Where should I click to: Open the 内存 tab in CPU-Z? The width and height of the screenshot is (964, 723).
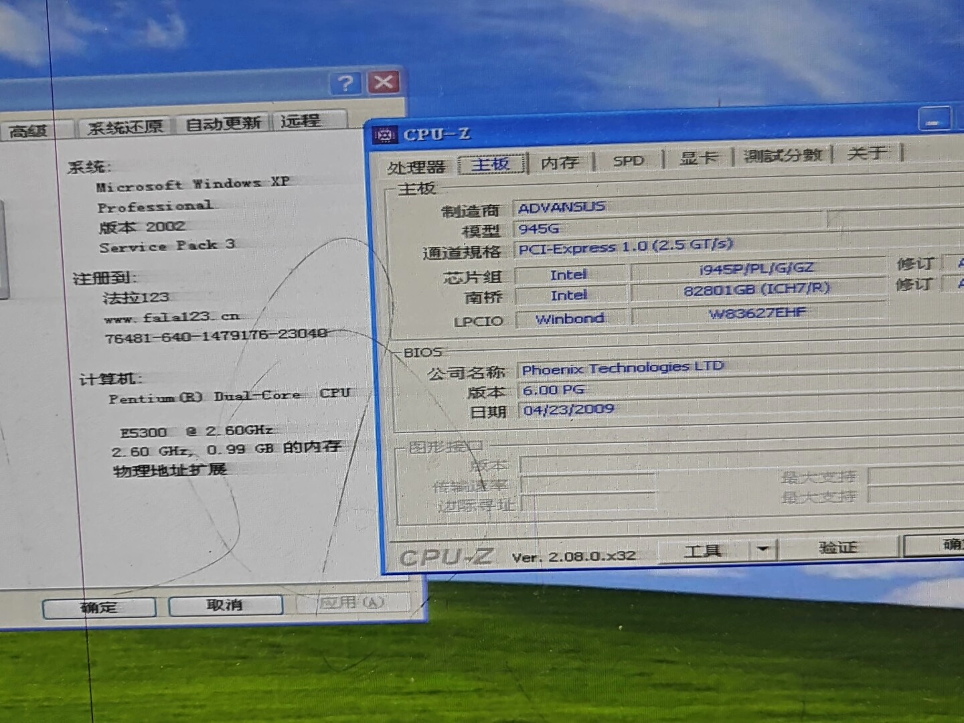click(x=560, y=163)
